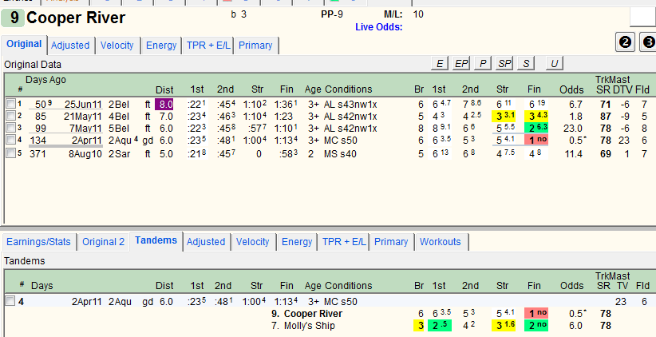Viewport: 656px width, 337px height.
Task: Click the E running style button
Action: pos(440,64)
